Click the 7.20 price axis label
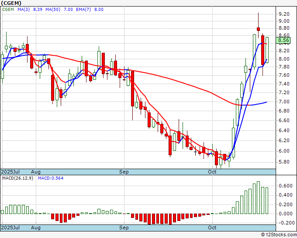The height and width of the screenshot is (238, 297). click(284, 93)
